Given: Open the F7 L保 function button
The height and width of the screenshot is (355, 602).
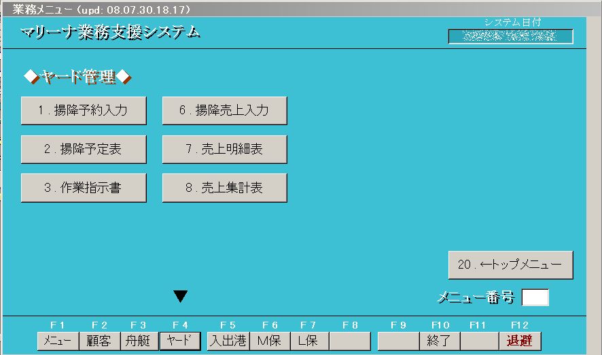Looking at the screenshot, I should pos(309,341).
